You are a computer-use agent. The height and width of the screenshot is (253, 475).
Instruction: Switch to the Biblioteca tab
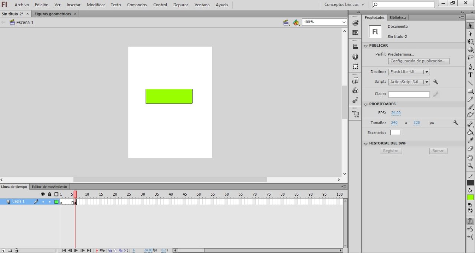click(x=397, y=17)
